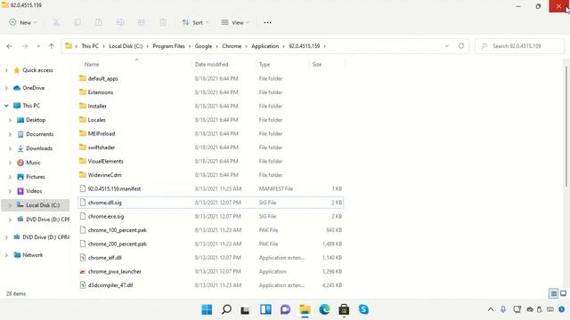Click Chrome in address breadcrumb
Image resolution: width=570 pixels, height=320 pixels.
pyautogui.click(x=232, y=46)
